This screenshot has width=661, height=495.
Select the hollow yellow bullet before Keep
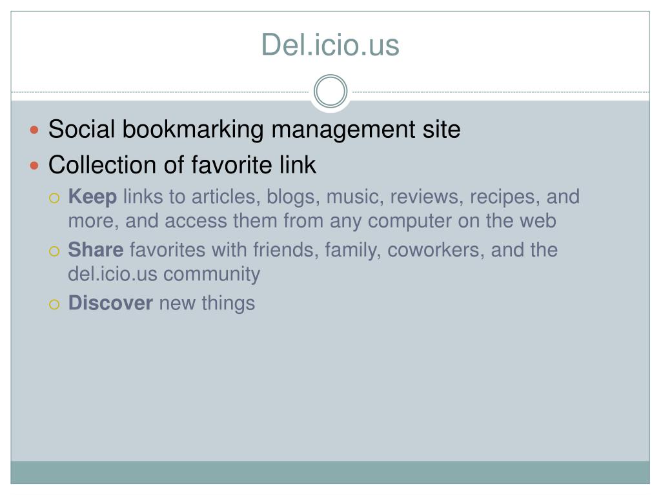pos(54,198)
